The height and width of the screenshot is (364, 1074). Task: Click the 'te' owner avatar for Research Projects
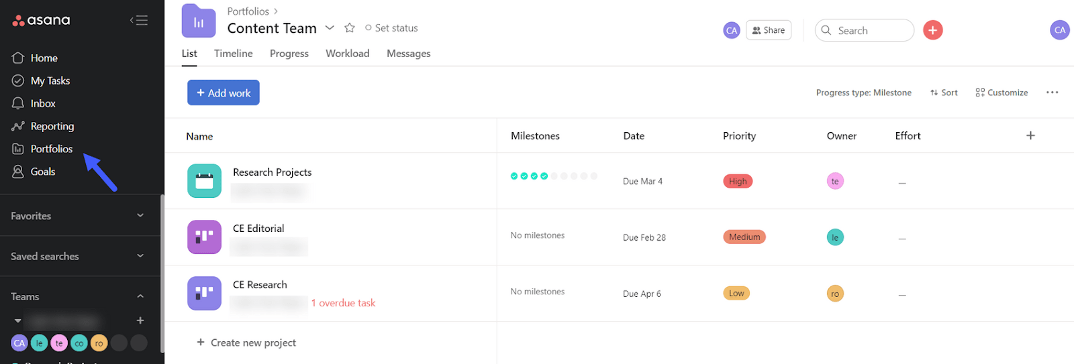pyautogui.click(x=835, y=181)
